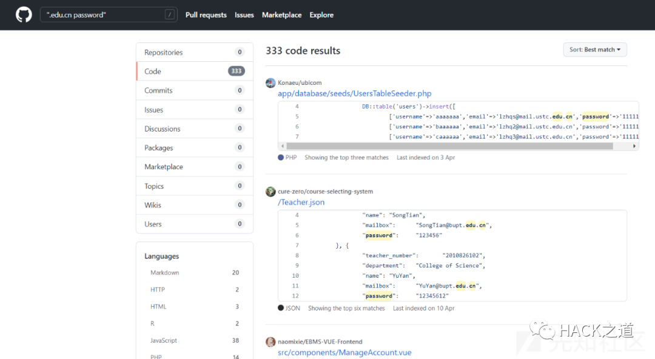The image size is (655, 359).
Task: Click right arrow of code snippet scrollbar
Action: [634, 146]
